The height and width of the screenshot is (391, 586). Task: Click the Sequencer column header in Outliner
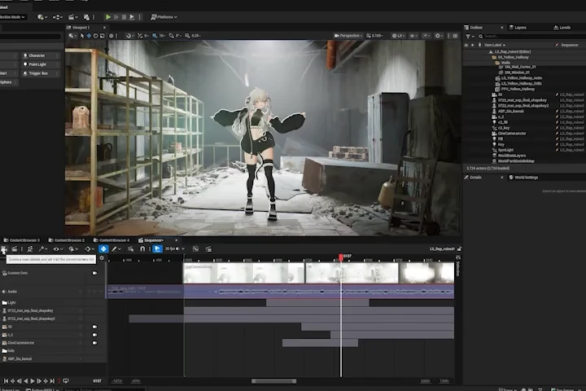569,45
